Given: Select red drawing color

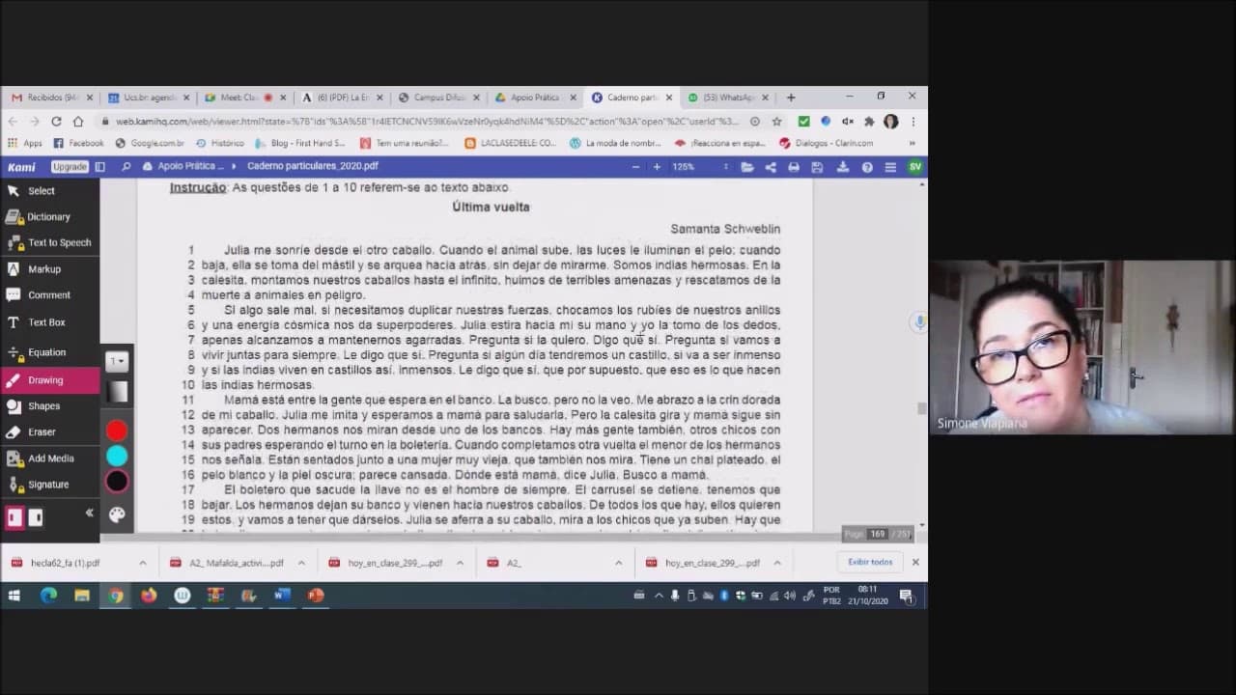Looking at the screenshot, I should [117, 431].
